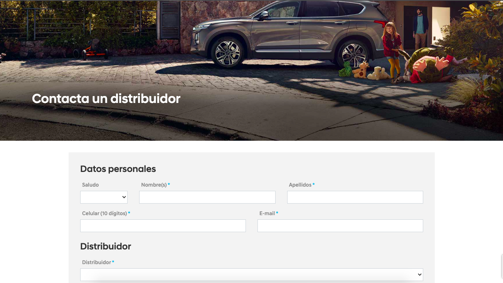Click the man standing in doorway
The image size is (503, 283).
(420, 28)
